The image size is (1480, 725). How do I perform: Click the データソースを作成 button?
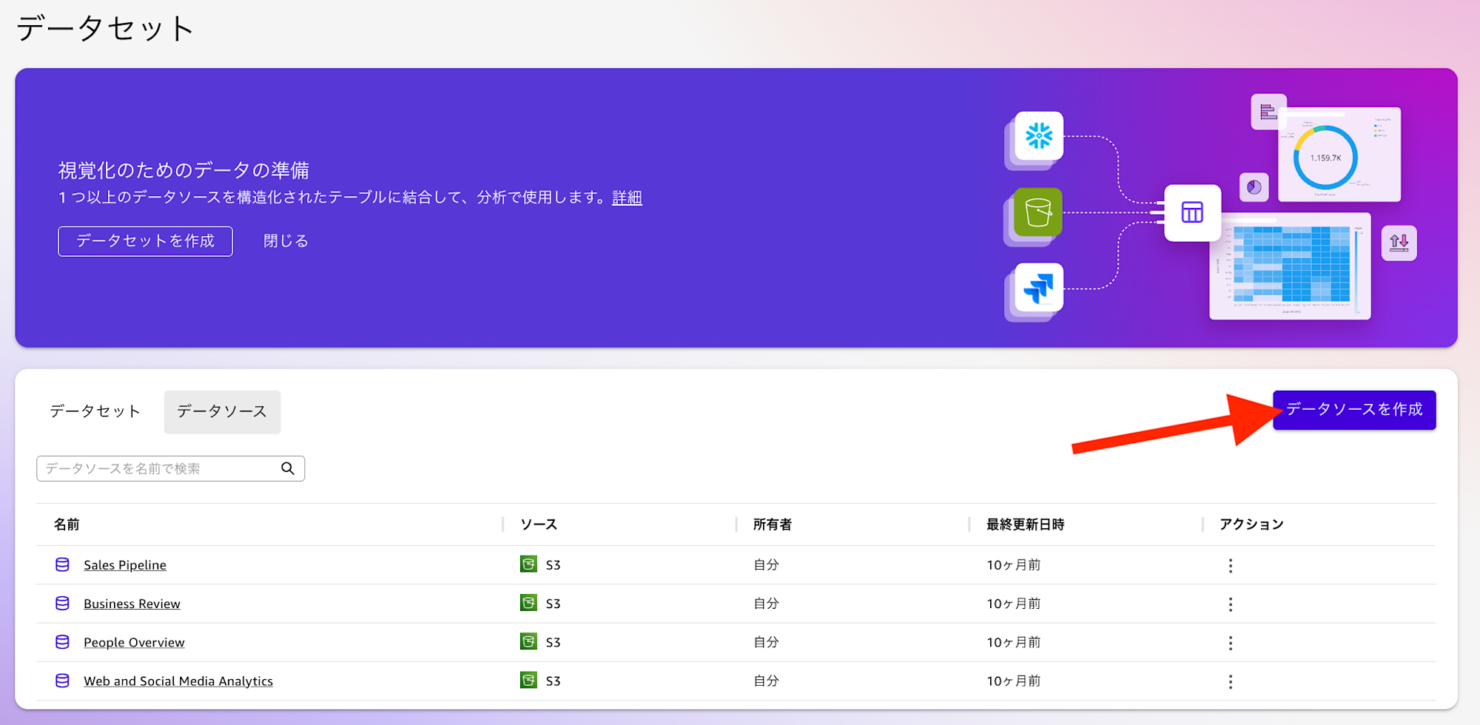click(1353, 410)
